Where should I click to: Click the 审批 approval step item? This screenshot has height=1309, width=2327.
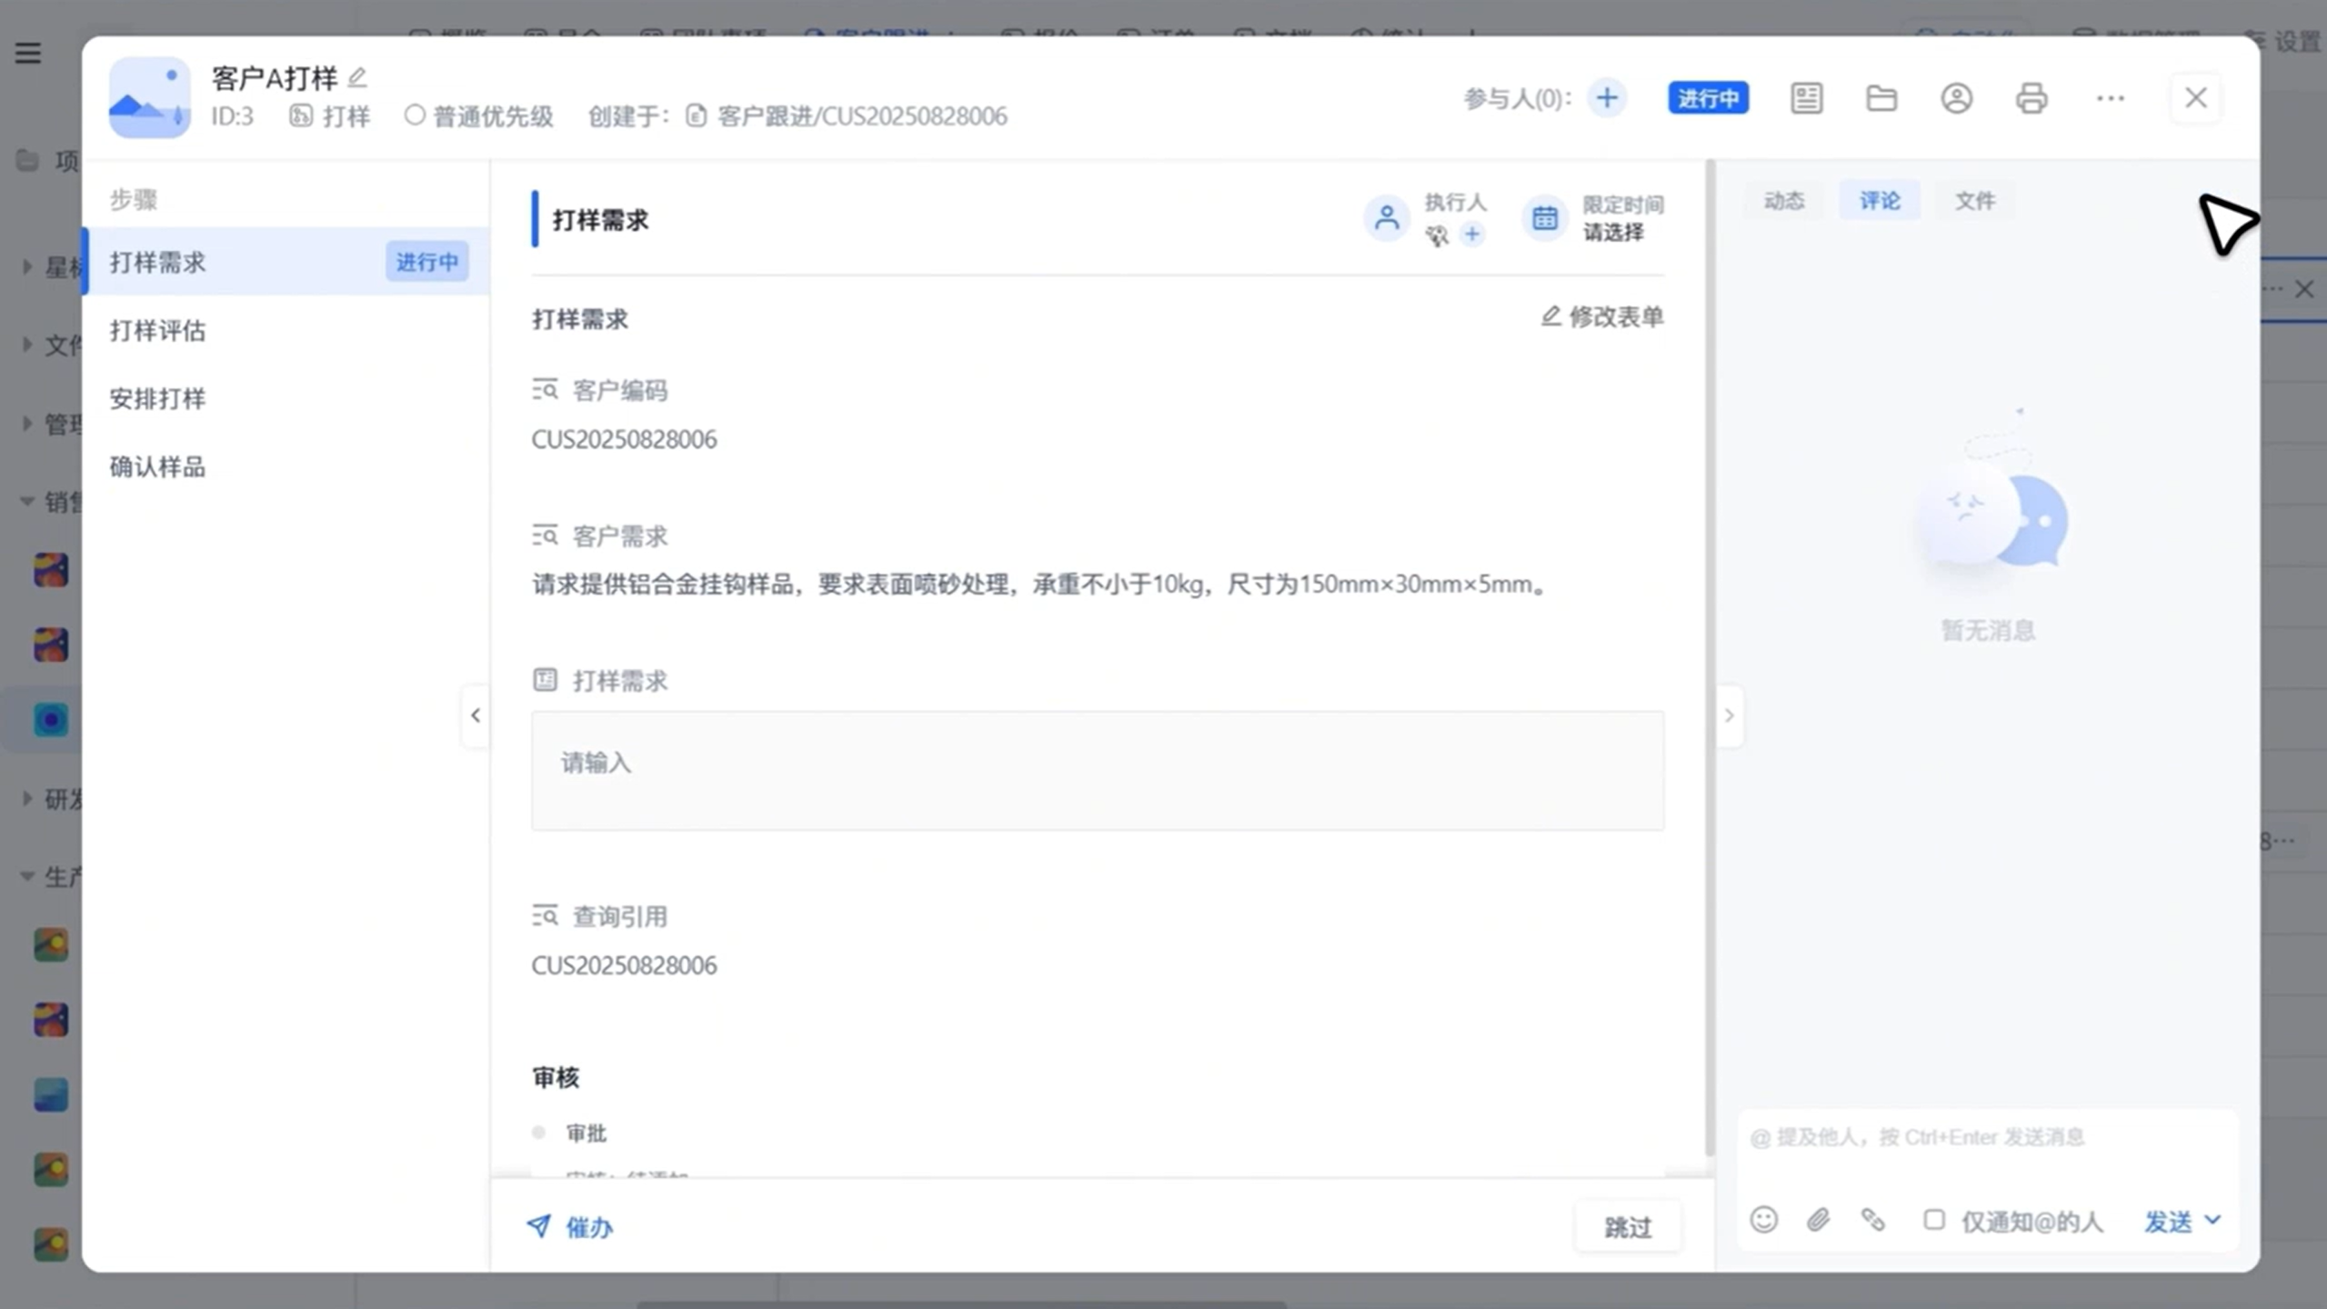click(x=586, y=1133)
